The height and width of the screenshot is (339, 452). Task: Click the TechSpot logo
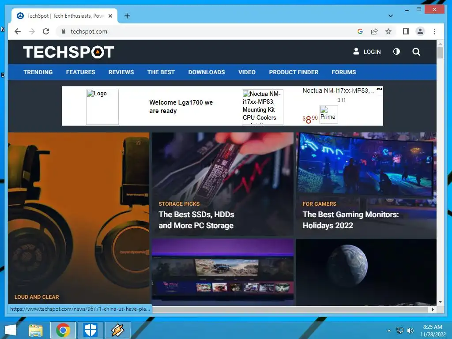coord(68,52)
